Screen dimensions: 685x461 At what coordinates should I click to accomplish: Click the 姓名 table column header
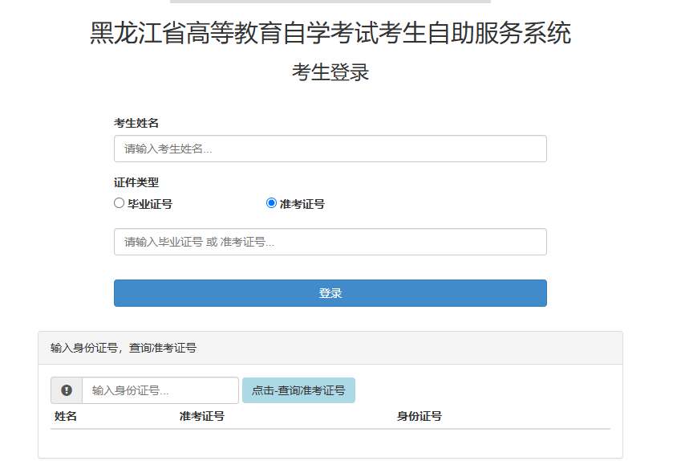(x=66, y=416)
